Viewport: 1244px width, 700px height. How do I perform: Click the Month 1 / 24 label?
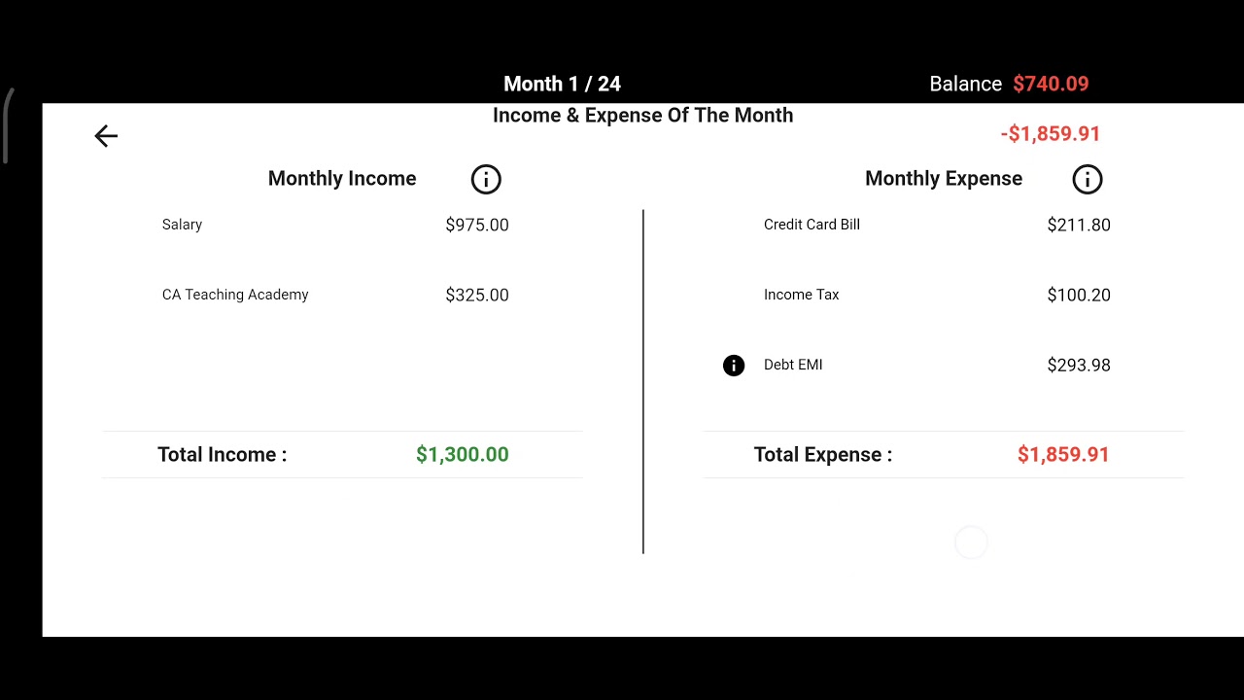click(562, 84)
